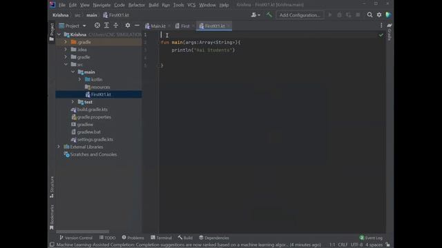Click the JetBrains Space icon at top right
Screen dimensions: 442x248
click(388, 14)
